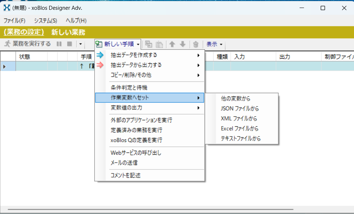Viewport: 354px width, 214px height.
Task: Move step up using the up-arrow icon
Action: [x=172, y=44]
